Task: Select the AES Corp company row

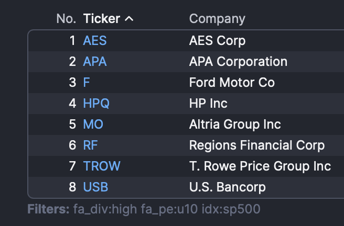Action: pyautogui.click(x=217, y=40)
